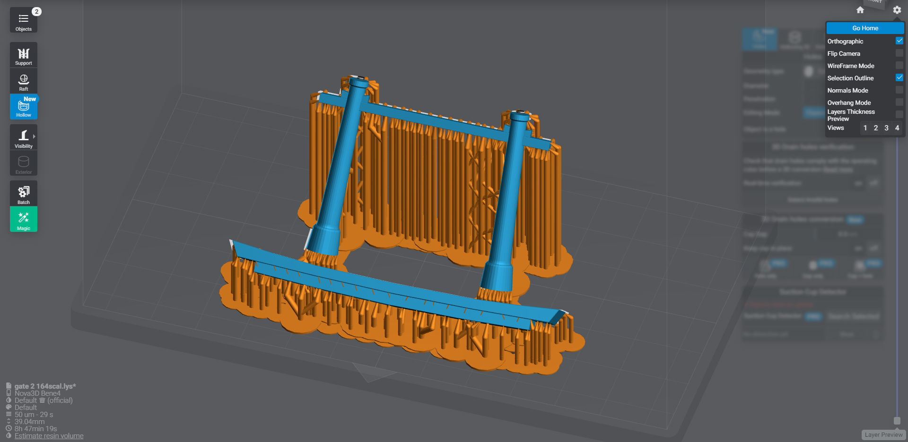
Task: Disable the Orthographic checkbox
Action: click(x=899, y=41)
